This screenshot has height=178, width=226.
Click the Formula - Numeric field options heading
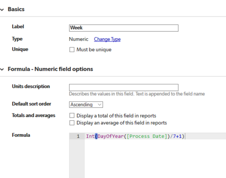[50, 69]
